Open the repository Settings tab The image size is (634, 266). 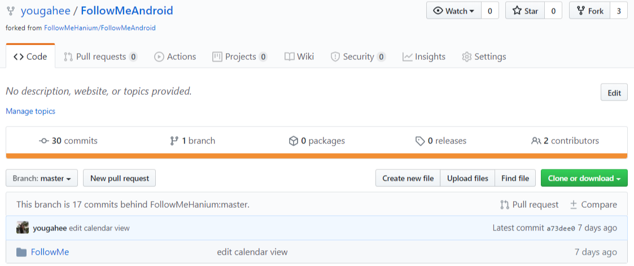pos(484,56)
